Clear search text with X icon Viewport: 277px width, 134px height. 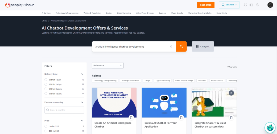click(171, 47)
